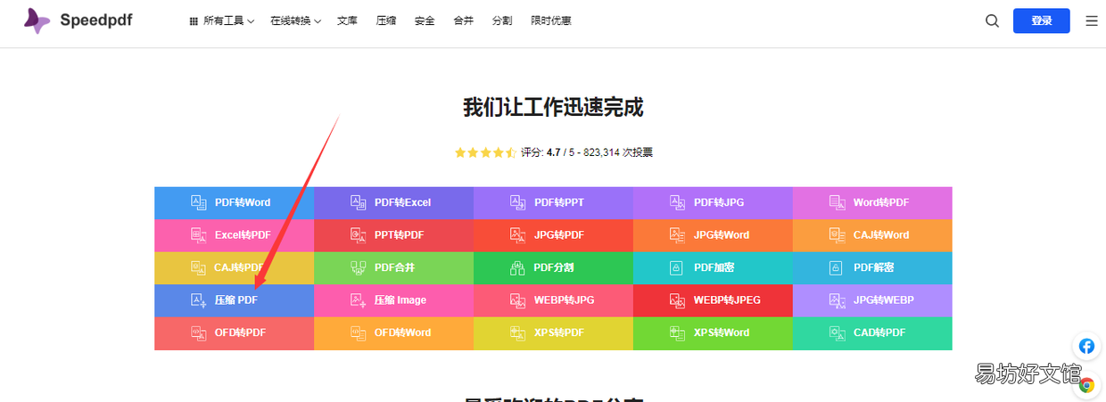This screenshot has width=1106, height=402.
Task: Click the Speedpdf logo icon
Action: [x=37, y=21]
